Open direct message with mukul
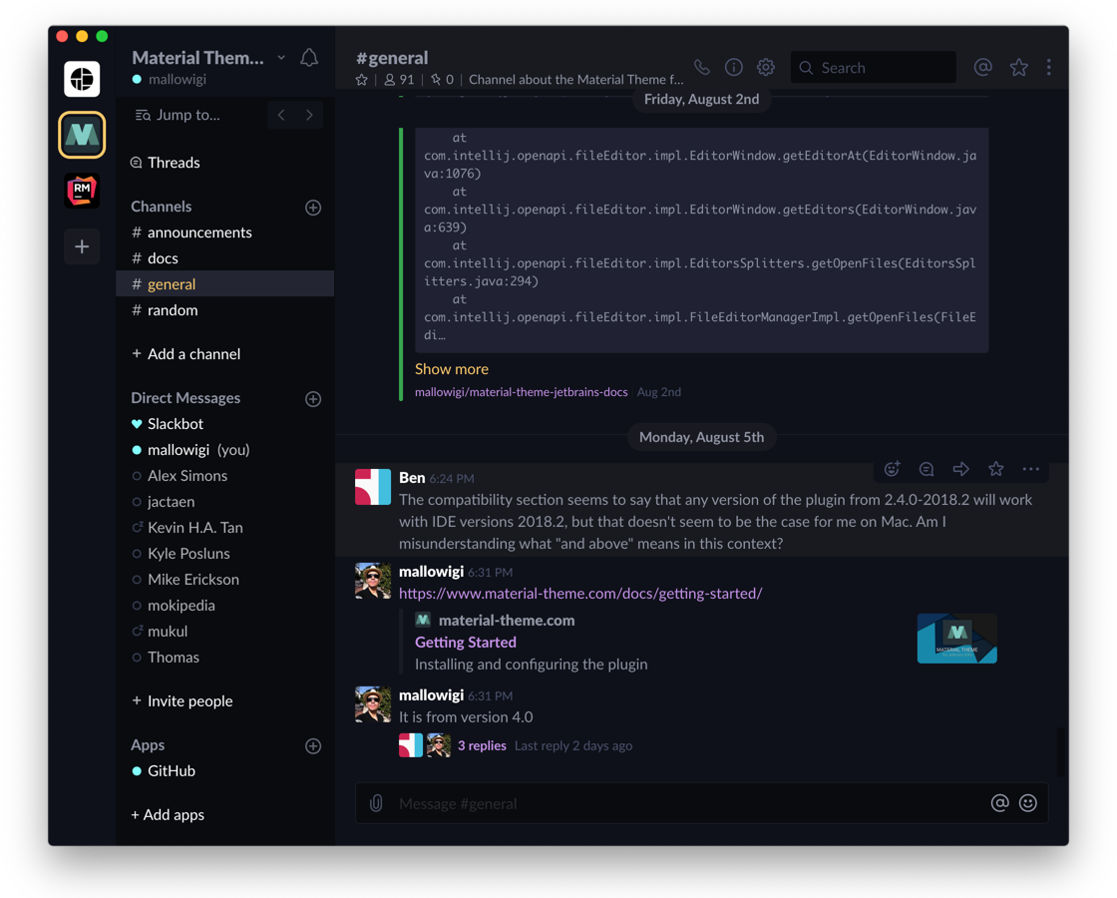The width and height of the screenshot is (1117, 898). point(224,632)
